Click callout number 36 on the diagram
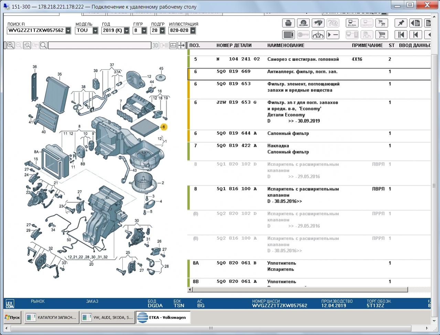The image size is (440, 335). click(x=34, y=67)
